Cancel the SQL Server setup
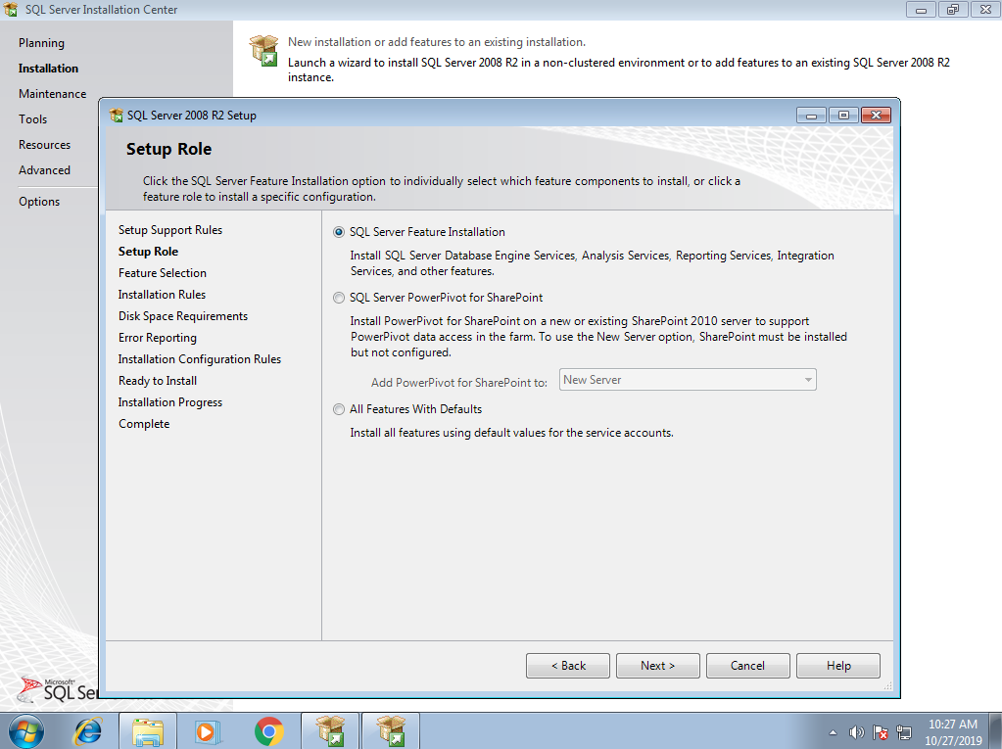The height and width of the screenshot is (749, 1002). (x=747, y=666)
